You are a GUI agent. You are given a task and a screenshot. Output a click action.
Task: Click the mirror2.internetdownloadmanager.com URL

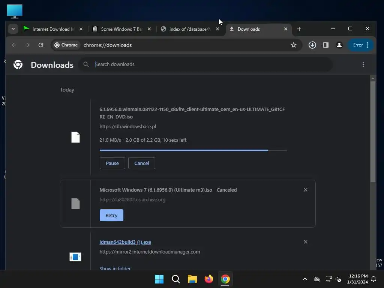[x=150, y=252]
